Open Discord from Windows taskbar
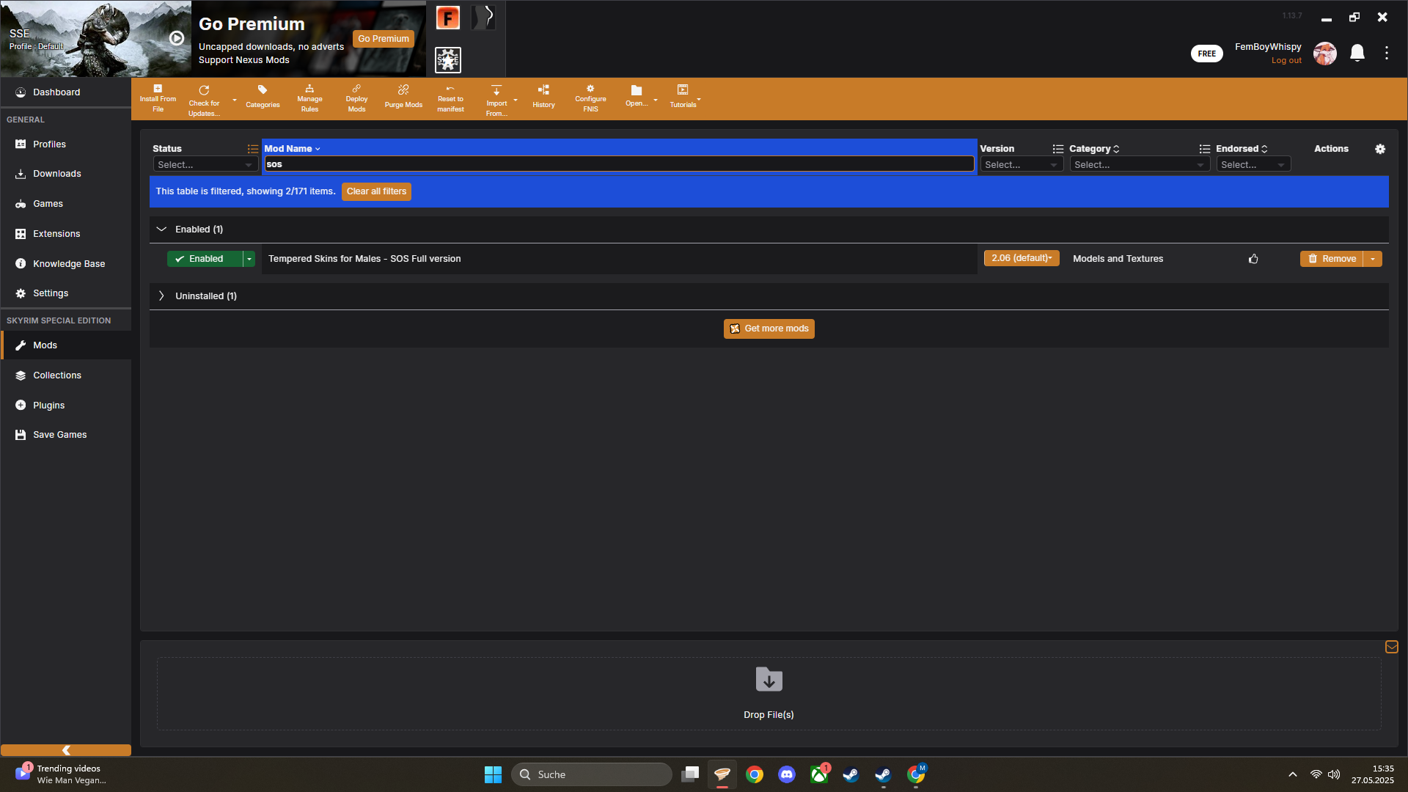Screen dimensions: 1408x792 click(x=787, y=774)
